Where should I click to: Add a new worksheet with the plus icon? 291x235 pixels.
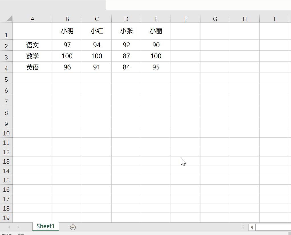[73, 227]
